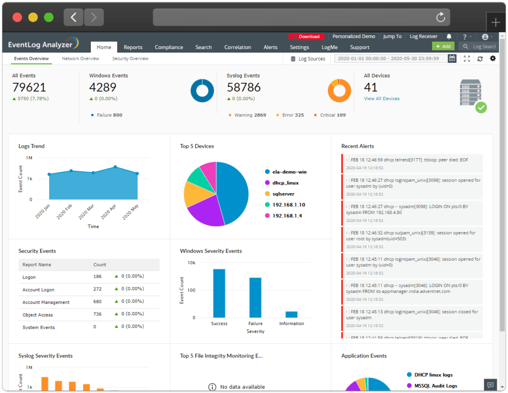Click the Failure 800 legend entry

[x=107, y=115]
